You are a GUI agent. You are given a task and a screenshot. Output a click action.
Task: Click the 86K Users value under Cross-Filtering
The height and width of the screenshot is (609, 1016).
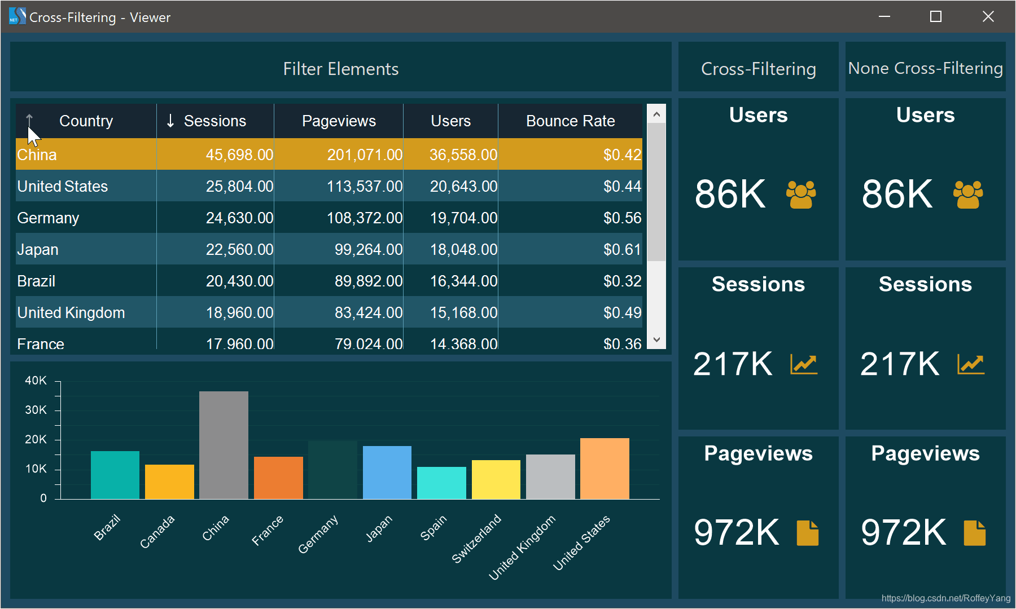(730, 194)
